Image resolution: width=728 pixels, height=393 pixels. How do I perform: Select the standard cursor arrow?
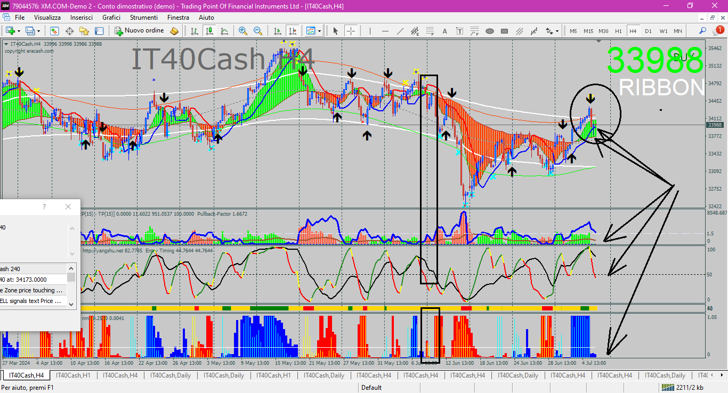[336, 31]
